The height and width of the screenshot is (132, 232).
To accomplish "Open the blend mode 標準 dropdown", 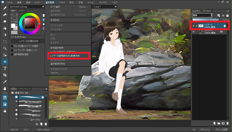I will [202, 15].
